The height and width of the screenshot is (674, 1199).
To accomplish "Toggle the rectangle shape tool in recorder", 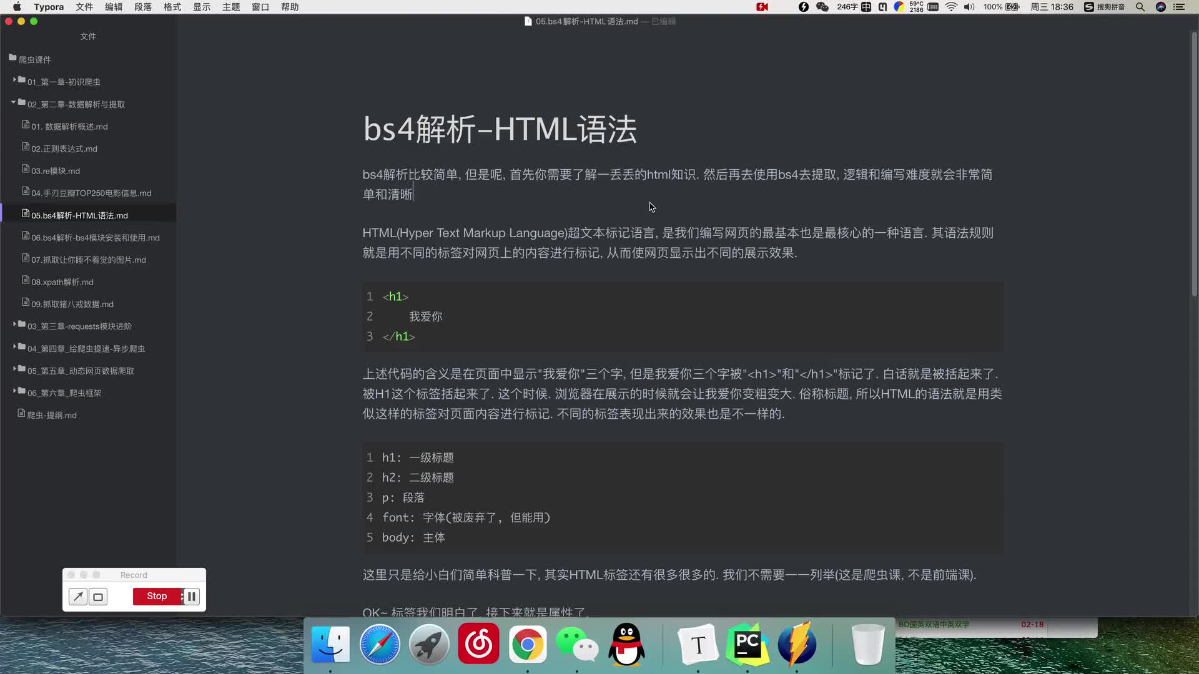I will (x=97, y=596).
